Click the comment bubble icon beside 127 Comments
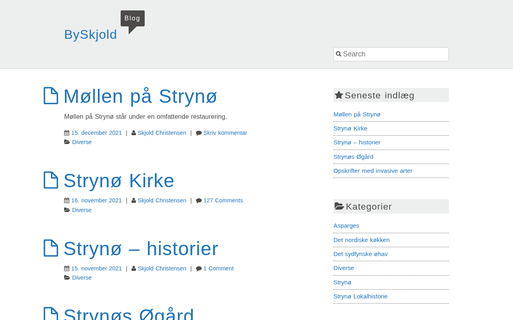Screen dimensions: 513x320 (199, 201)
